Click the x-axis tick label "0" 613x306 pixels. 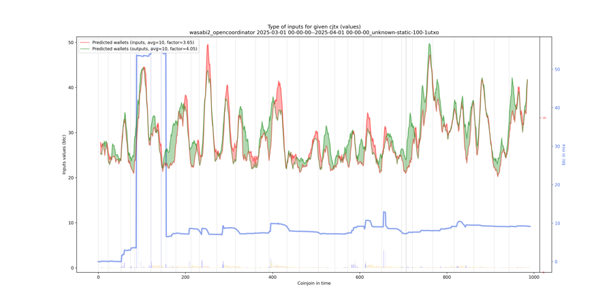tap(98, 277)
